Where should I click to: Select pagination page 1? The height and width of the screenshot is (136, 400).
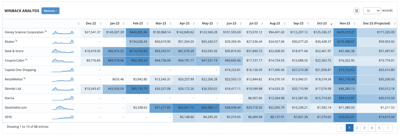click(x=349, y=128)
